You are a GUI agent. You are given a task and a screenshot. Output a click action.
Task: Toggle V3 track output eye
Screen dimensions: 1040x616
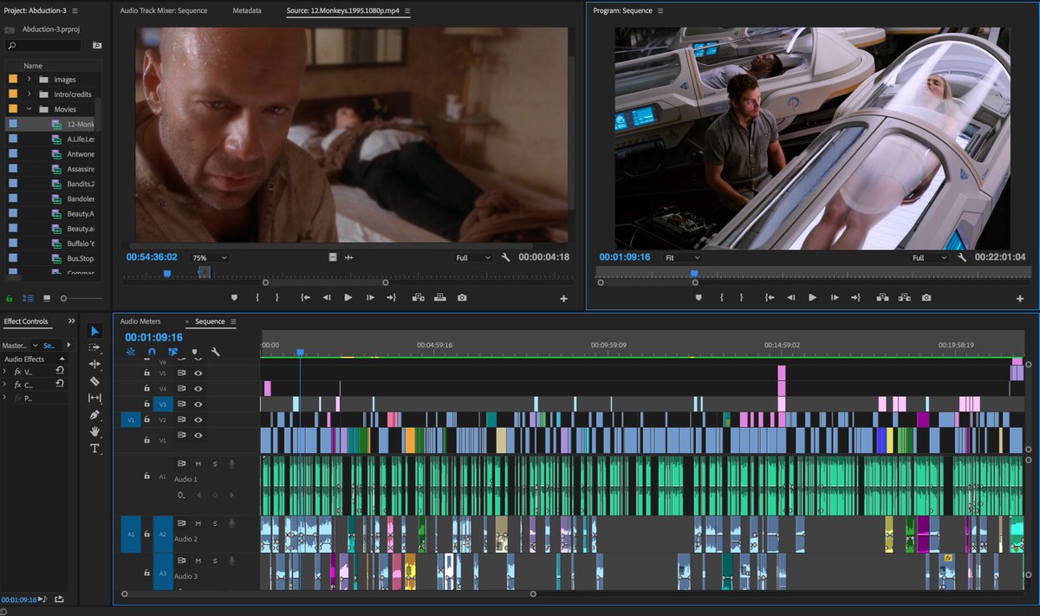coord(198,404)
